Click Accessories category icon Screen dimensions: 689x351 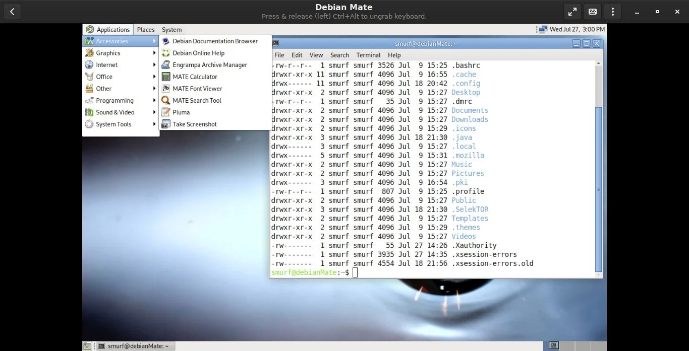89,41
